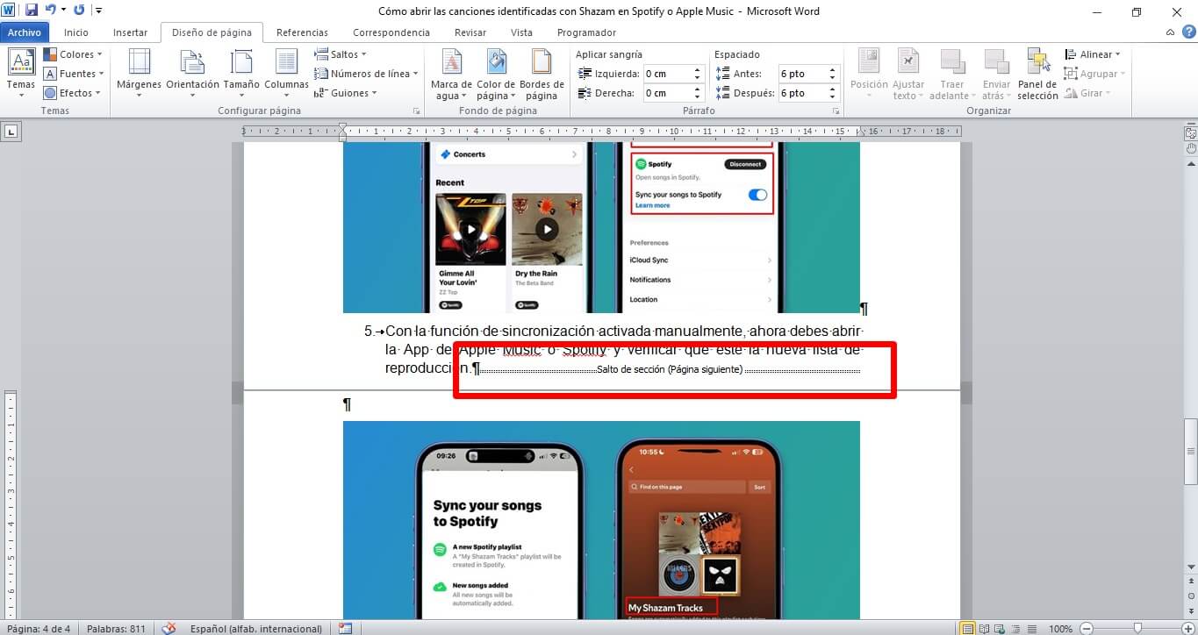Switch to the Insertar tab
Image resolution: width=1198 pixels, height=635 pixels.
point(130,32)
